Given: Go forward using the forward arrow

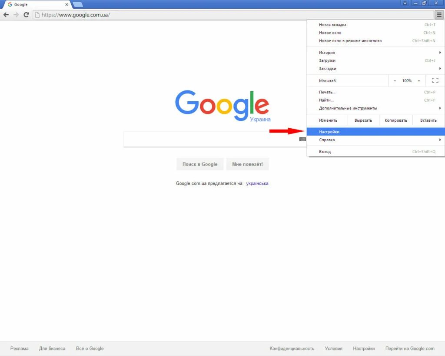Looking at the screenshot, I should click(x=16, y=15).
